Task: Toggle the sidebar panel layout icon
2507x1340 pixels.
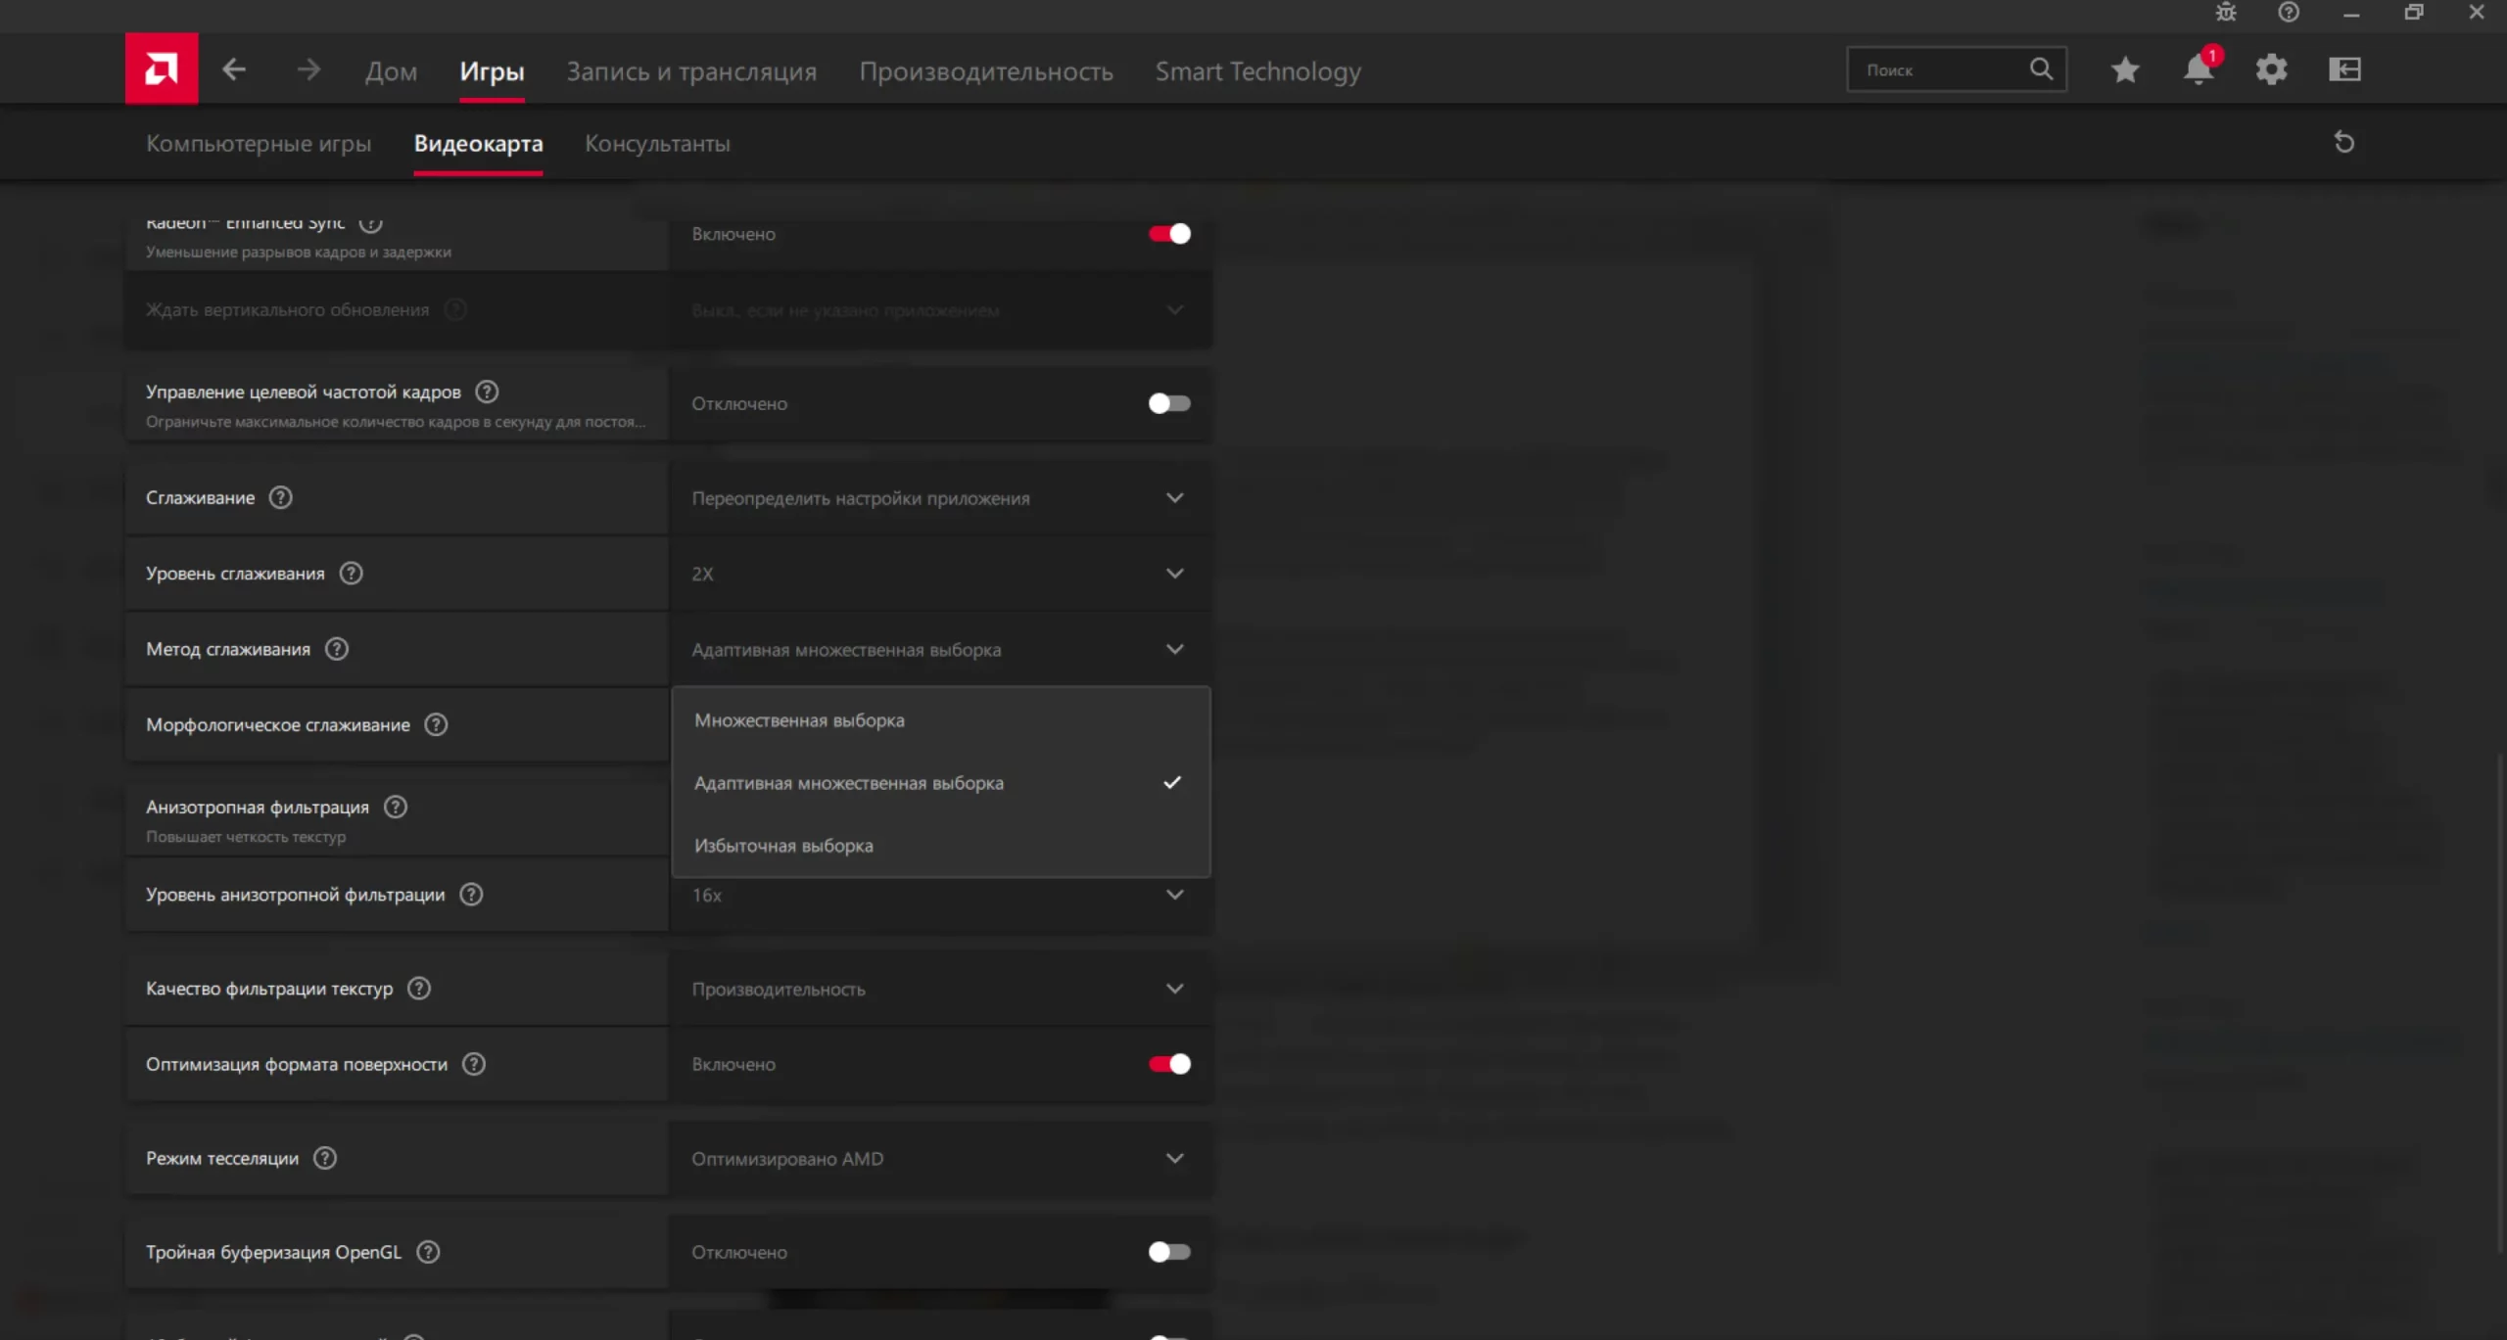Action: pos(2344,69)
